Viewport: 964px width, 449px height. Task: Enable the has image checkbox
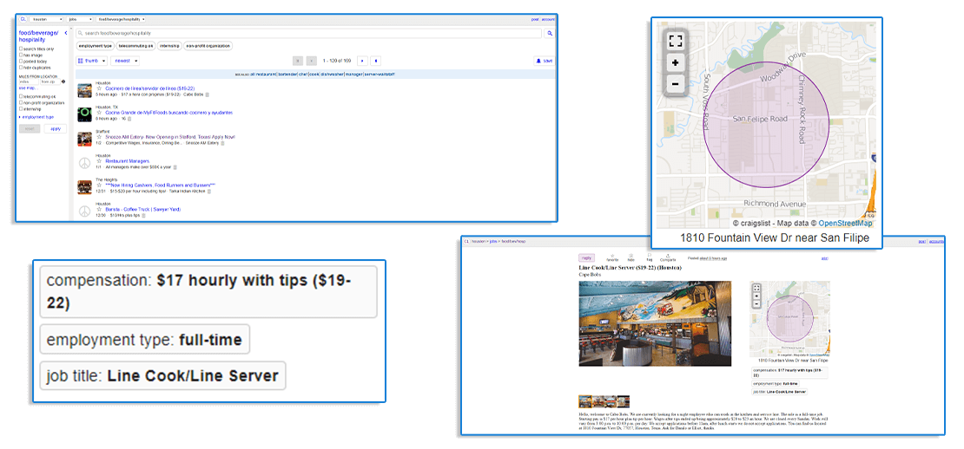(x=21, y=55)
